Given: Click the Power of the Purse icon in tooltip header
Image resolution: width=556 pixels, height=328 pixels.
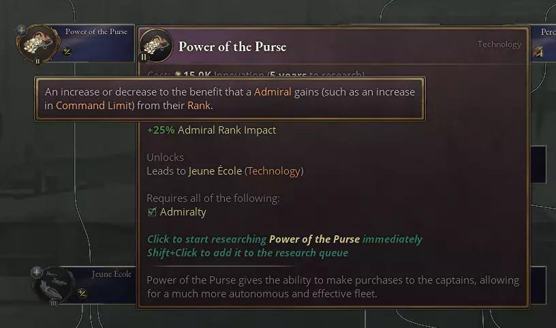Looking at the screenshot, I should 156,46.
